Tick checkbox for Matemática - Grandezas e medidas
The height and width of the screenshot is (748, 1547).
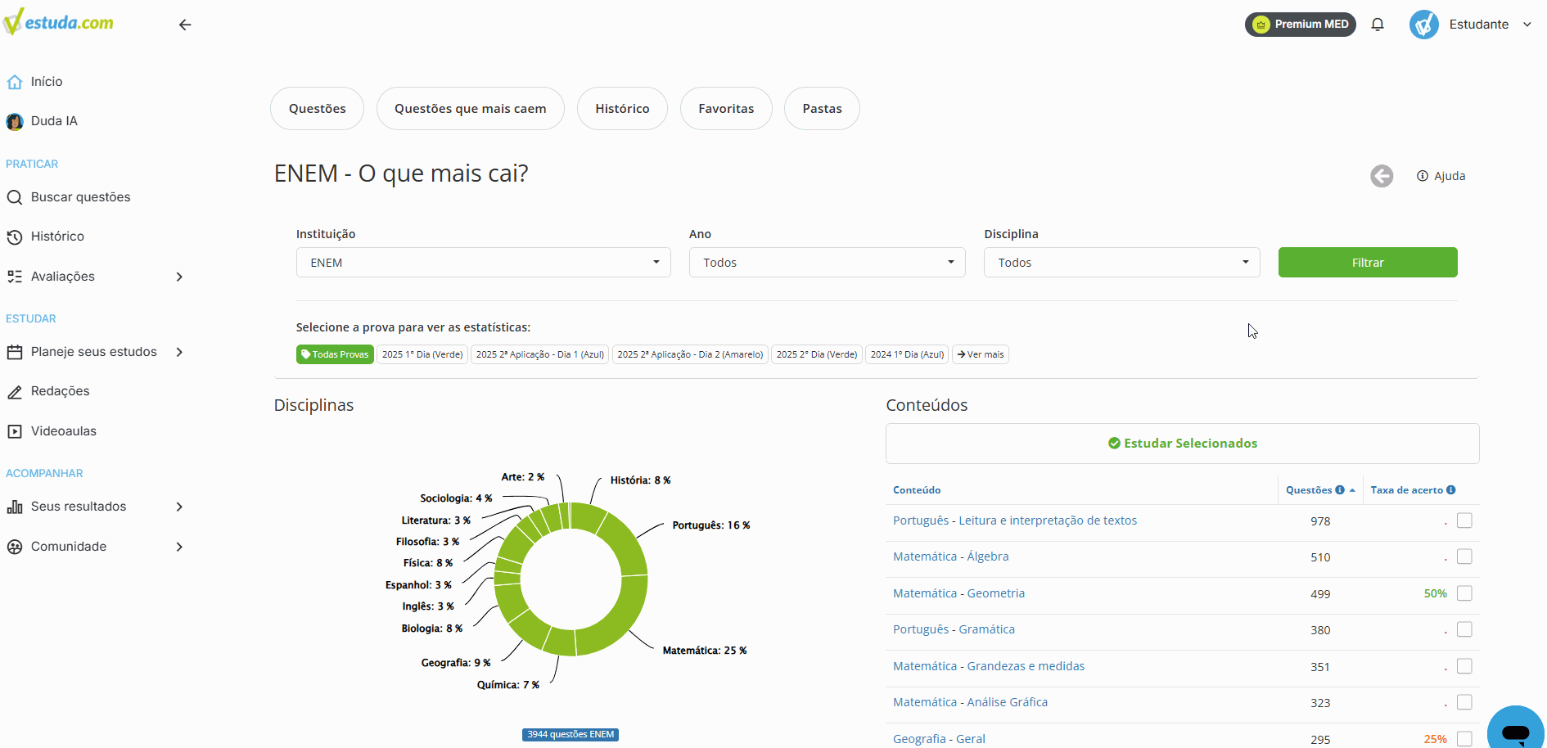pos(1464,666)
